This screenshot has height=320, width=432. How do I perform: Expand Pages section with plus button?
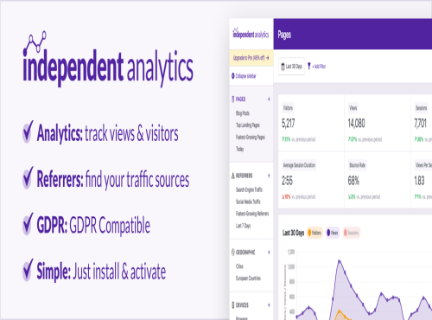coord(269,99)
